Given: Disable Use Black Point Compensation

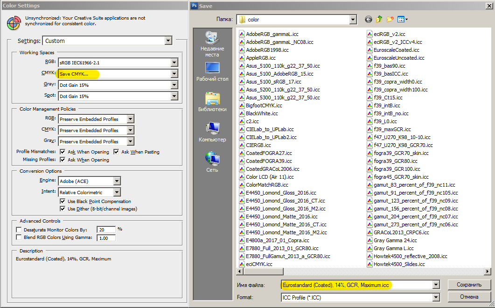Looking at the screenshot, I should click(x=63, y=201).
